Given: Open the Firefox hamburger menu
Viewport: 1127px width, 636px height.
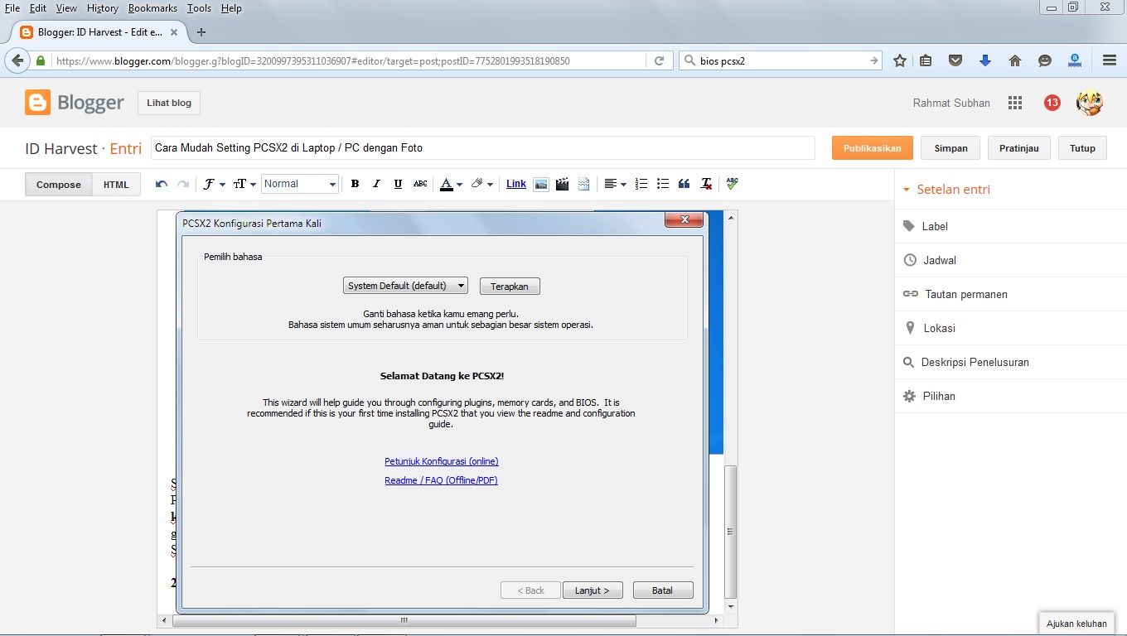Looking at the screenshot, I should [1110, 60].
